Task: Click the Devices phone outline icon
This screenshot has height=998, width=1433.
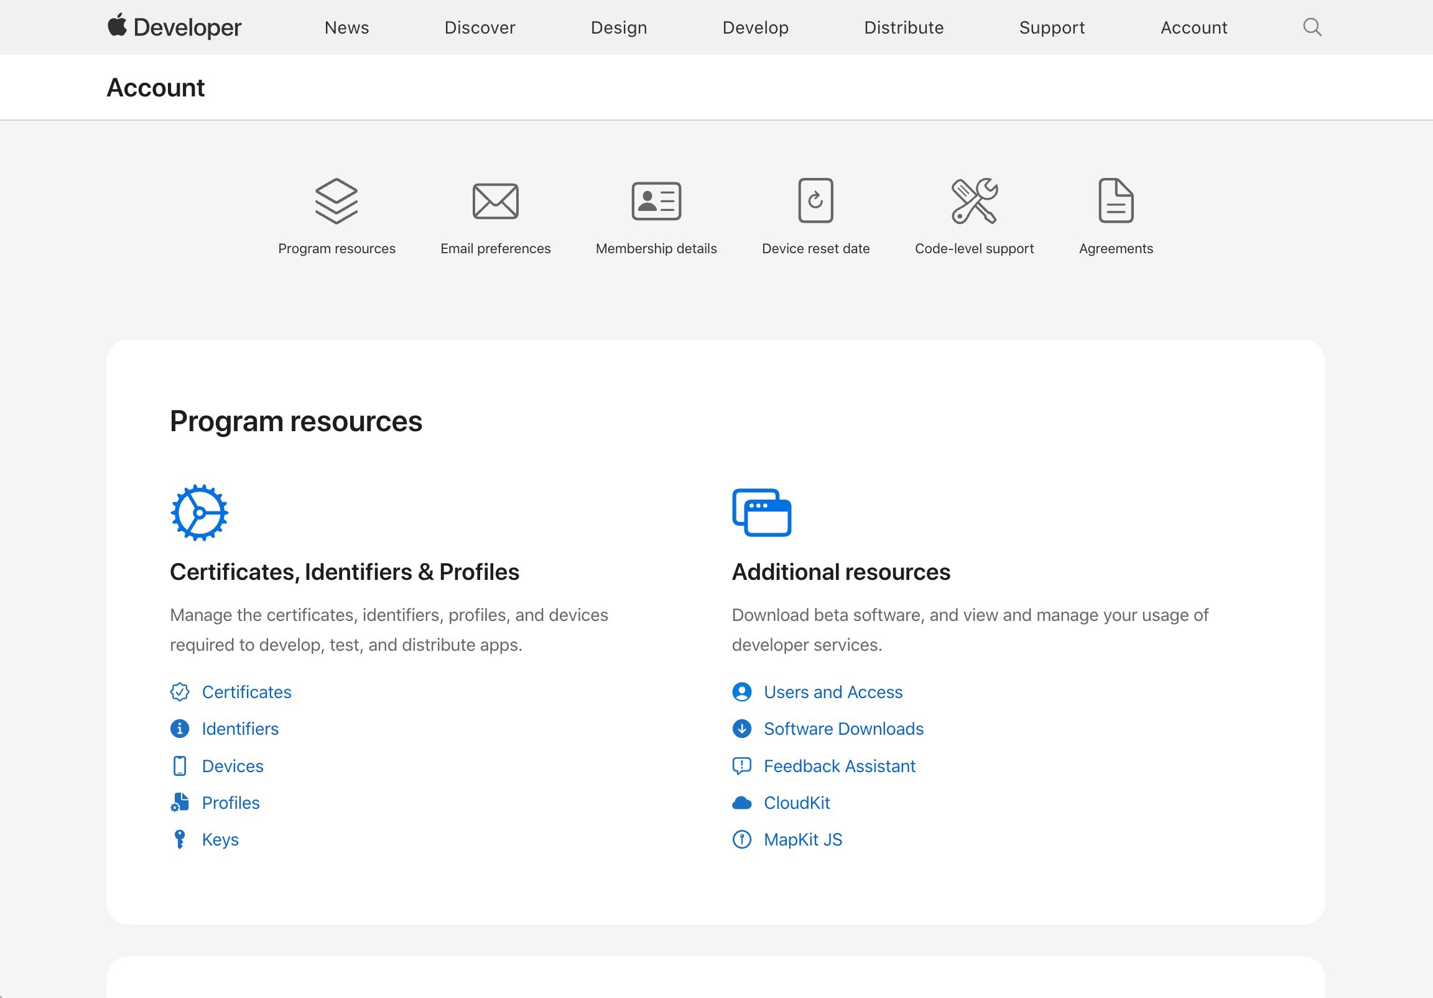Action: [x=180, y=767]
